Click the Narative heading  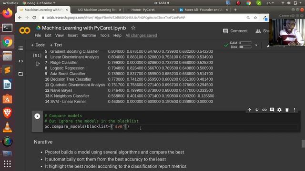43,142
